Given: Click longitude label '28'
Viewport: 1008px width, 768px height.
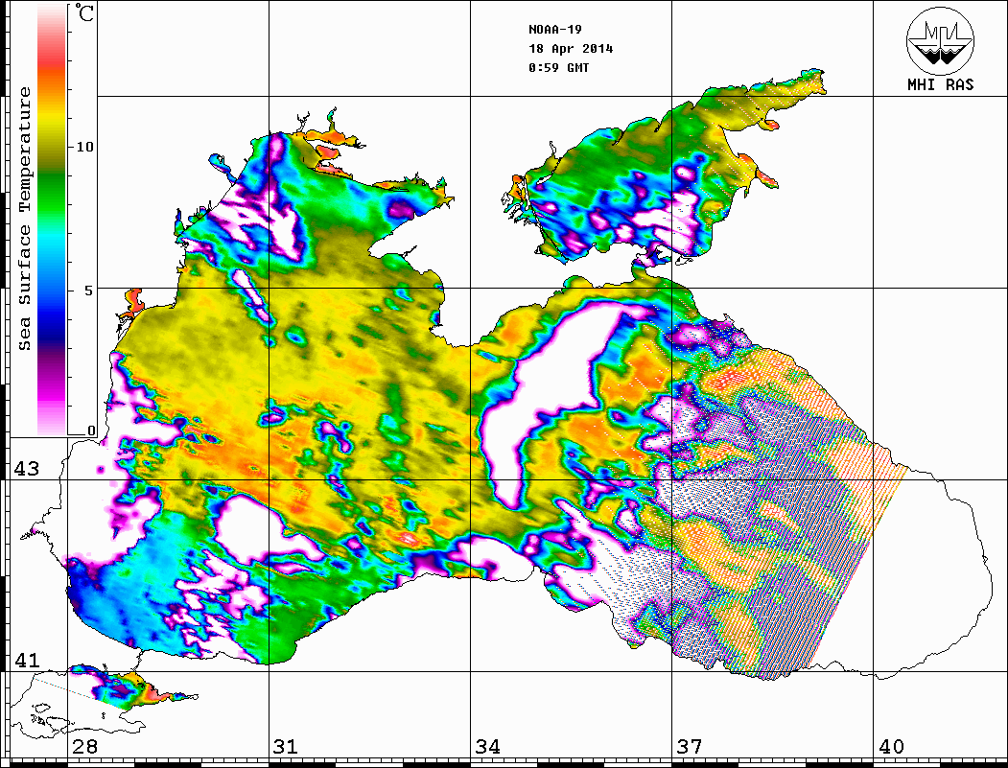Looking at the screenshot, I should (x=84, y=746).
